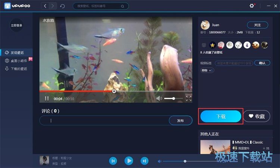Image resolution: width=280 pixels, height=168 pixels.
Task: Click the 8 人收藏了该壁纸 text
Action: pos(211,53)
